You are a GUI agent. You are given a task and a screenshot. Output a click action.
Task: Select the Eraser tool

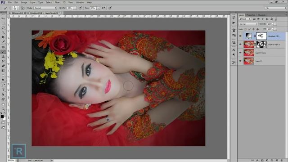pyautogui.click(x=3, y=66)
